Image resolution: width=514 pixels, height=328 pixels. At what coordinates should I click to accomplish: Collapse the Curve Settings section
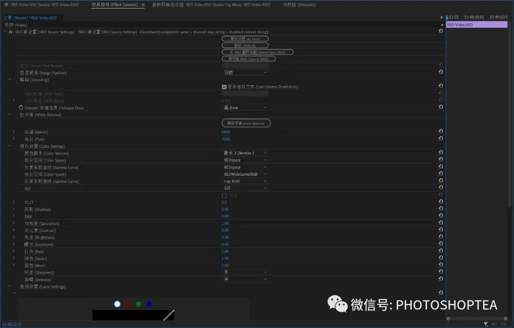point(10,286)
